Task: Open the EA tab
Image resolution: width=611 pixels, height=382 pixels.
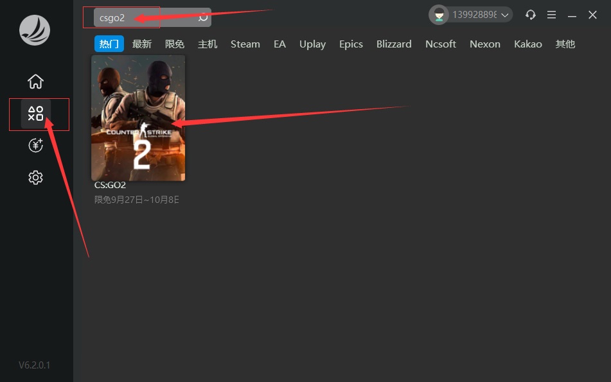Action: [x=279, y=44]
